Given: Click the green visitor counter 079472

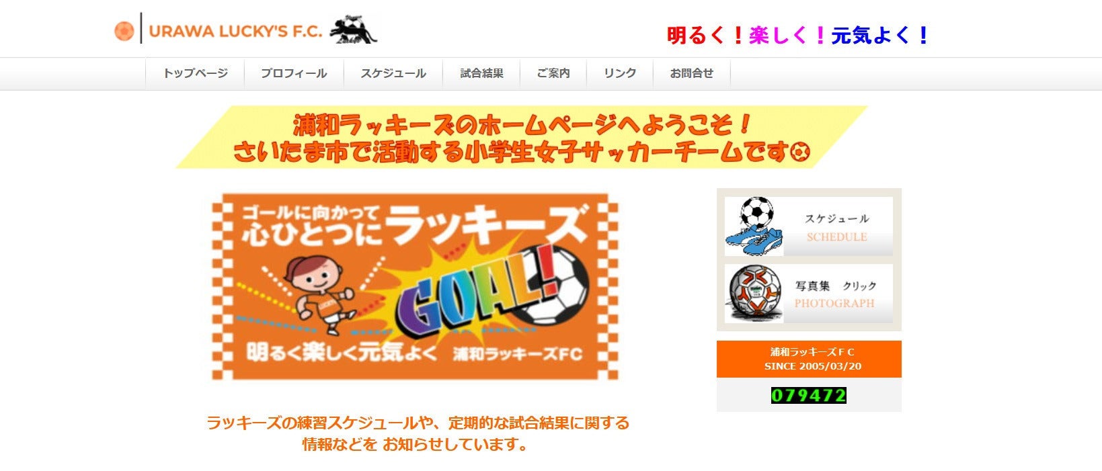Looking at the screenshot, I should pyautogui.click(x=809, y=395).
